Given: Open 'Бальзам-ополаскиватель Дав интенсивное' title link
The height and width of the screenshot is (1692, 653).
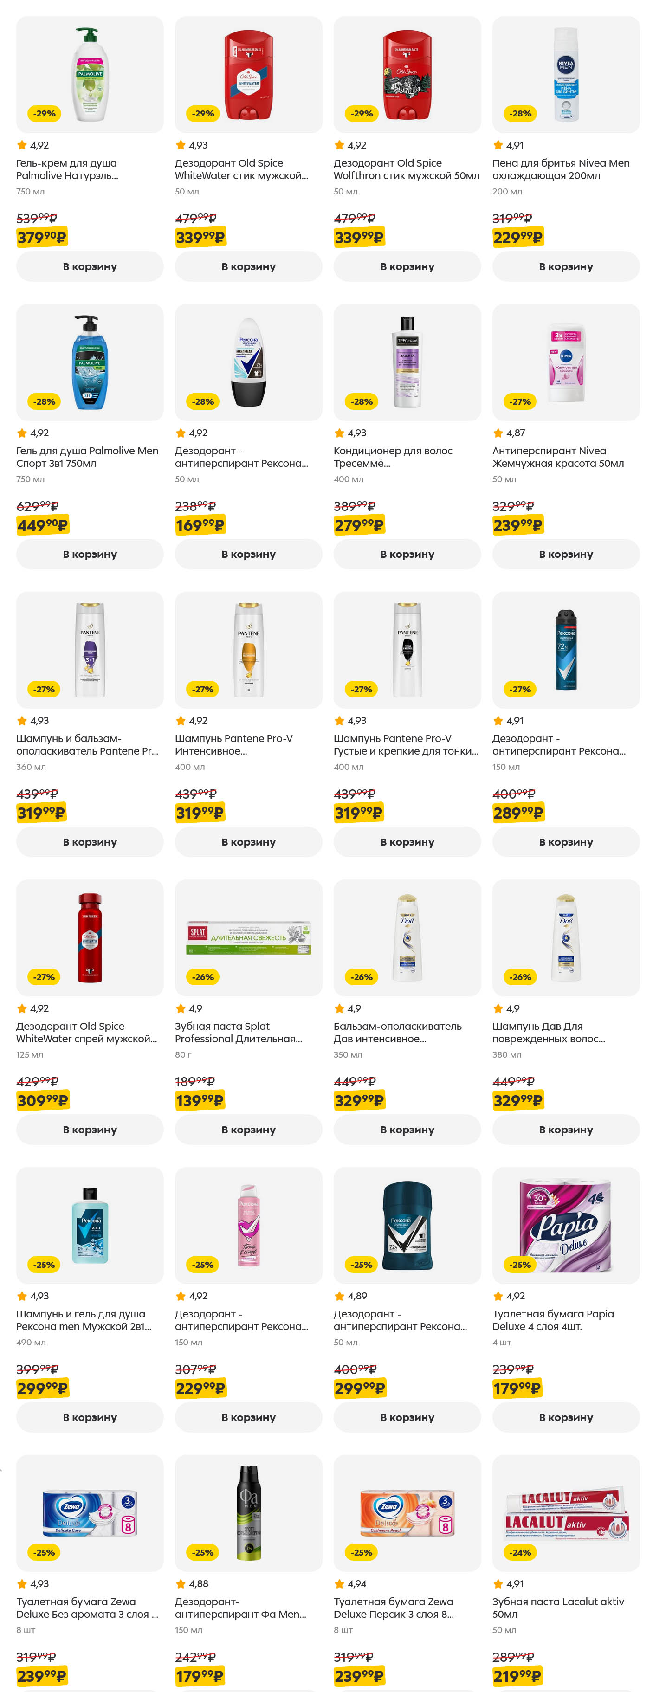Looking at the screenshot, I should tap(397, 1032).
